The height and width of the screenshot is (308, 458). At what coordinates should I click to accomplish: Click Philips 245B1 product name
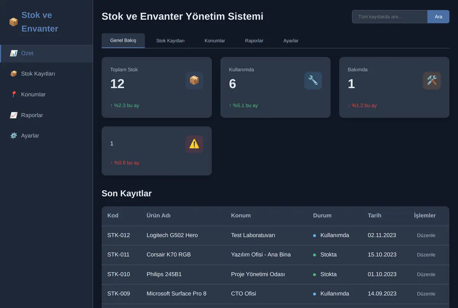click(164, 274)
